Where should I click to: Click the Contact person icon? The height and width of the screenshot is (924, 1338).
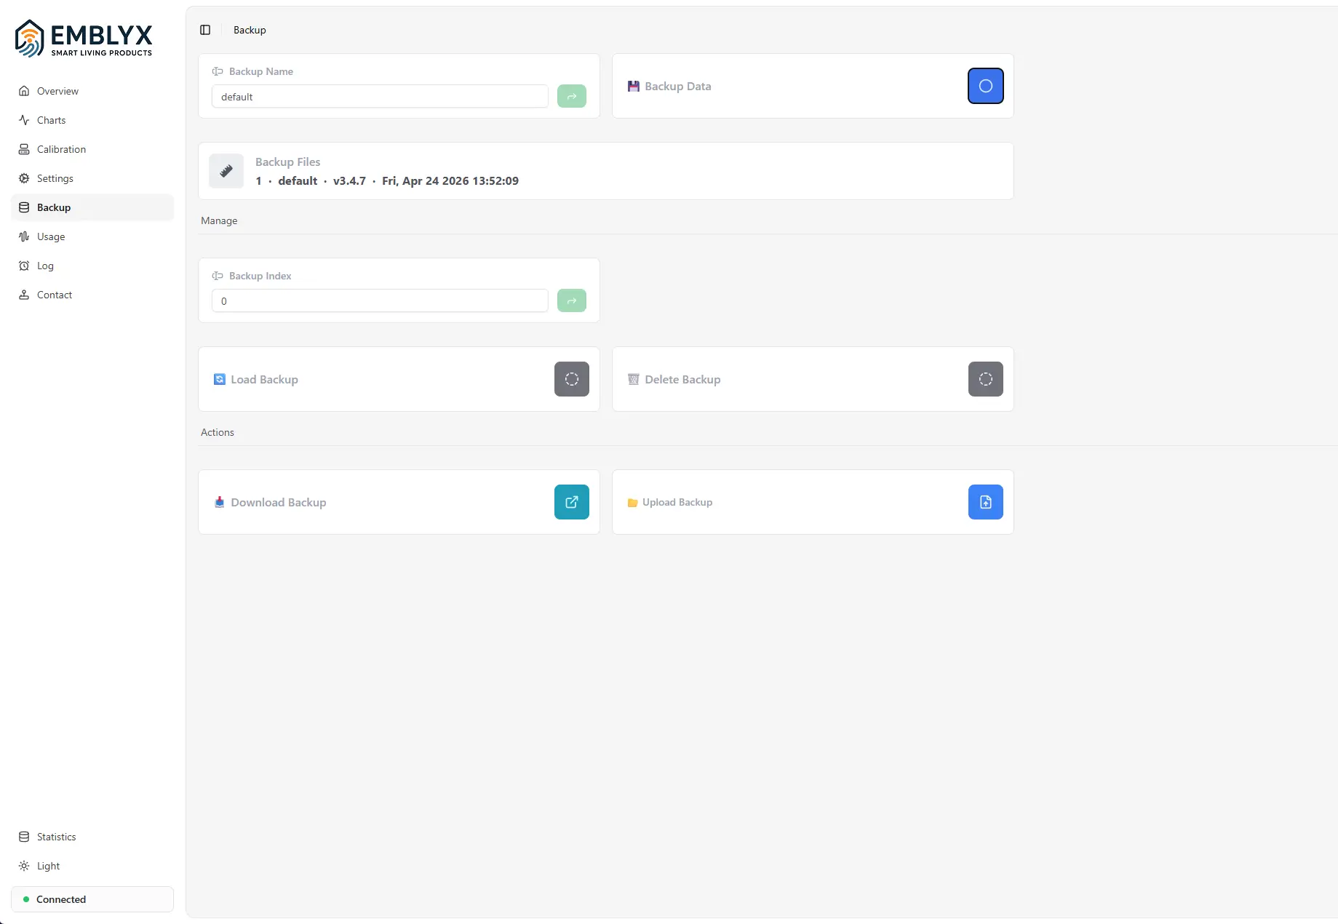24,295
